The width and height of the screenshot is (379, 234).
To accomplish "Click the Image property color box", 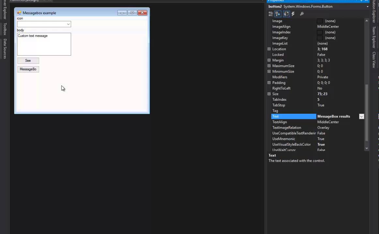I will click(320, 21).
